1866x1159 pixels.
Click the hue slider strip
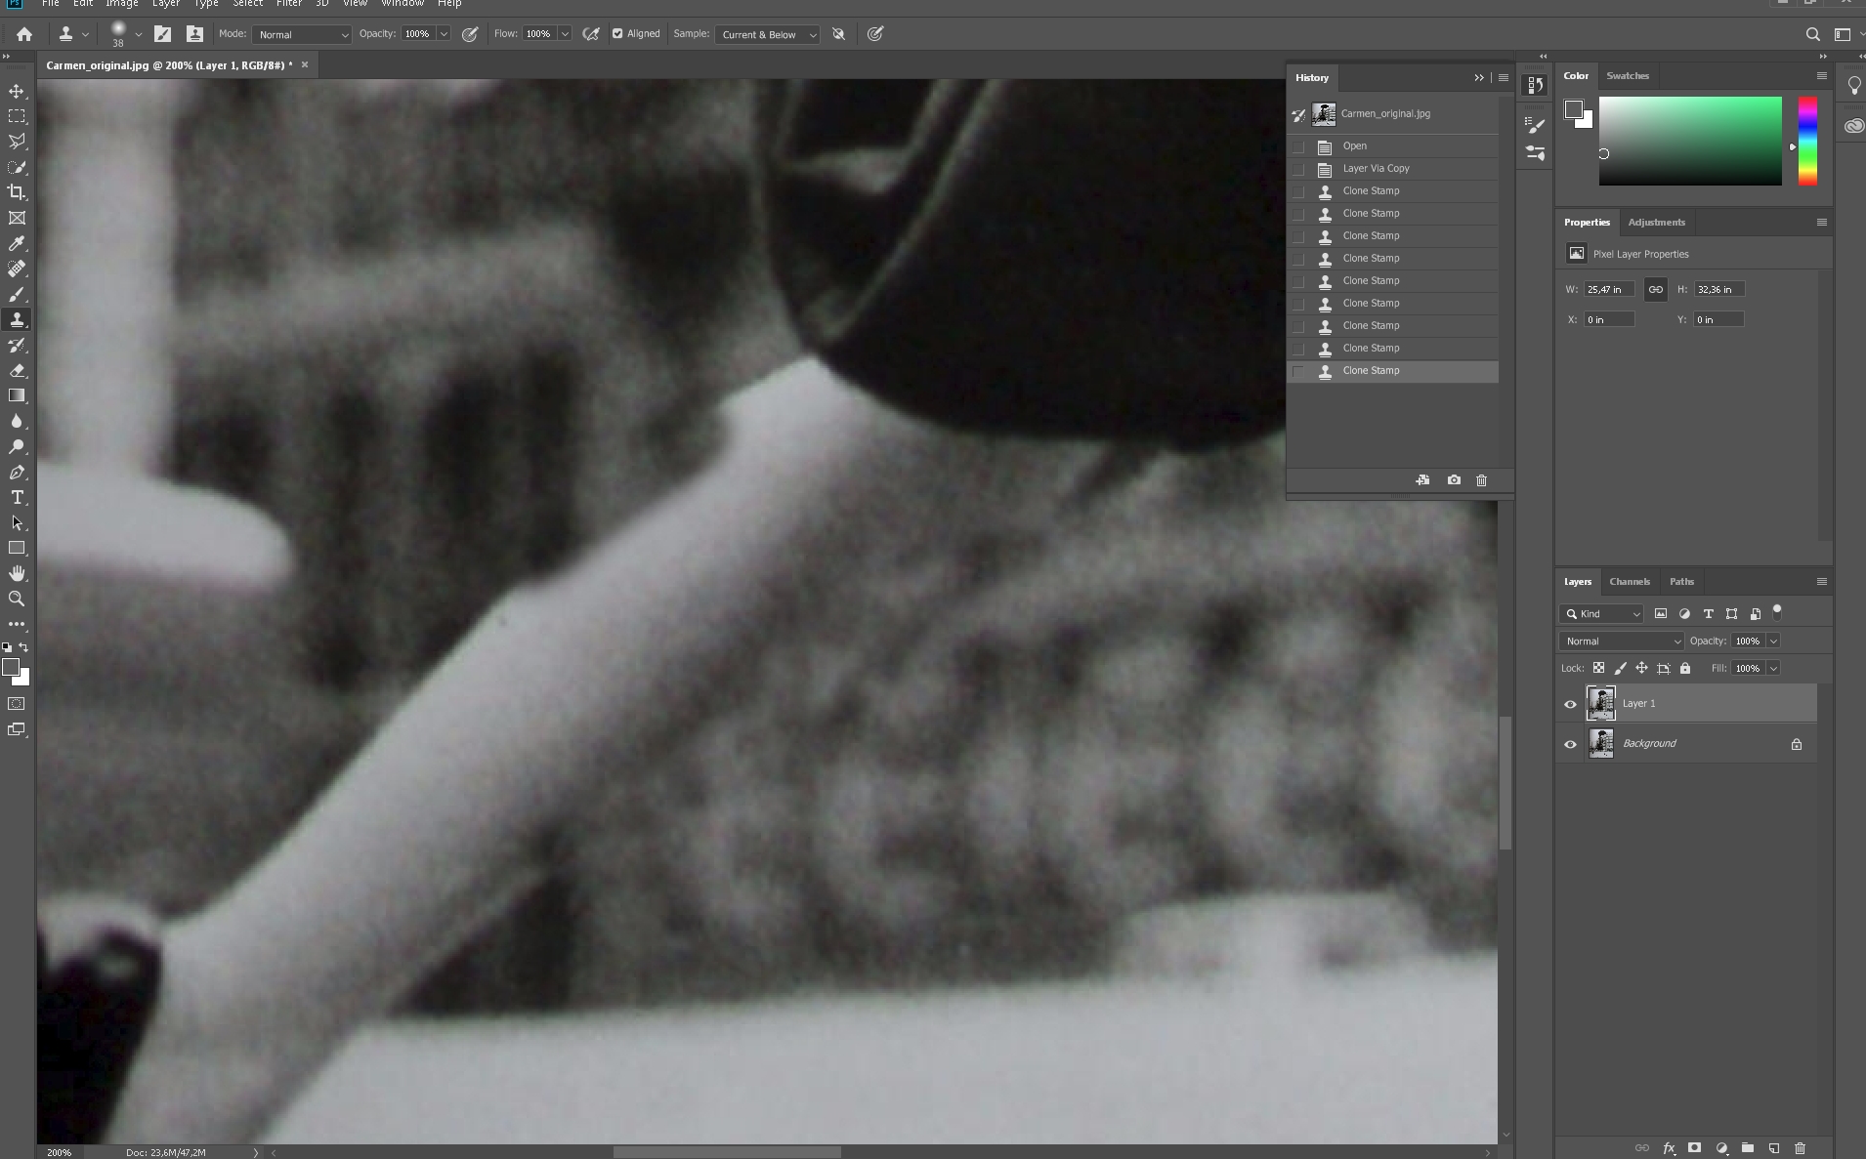coord(1807,141)
